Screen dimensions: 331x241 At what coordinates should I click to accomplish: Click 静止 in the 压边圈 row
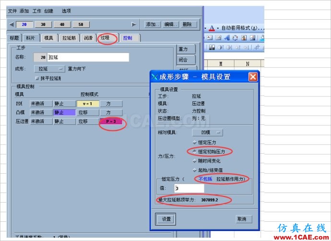(x=64, y=121)
